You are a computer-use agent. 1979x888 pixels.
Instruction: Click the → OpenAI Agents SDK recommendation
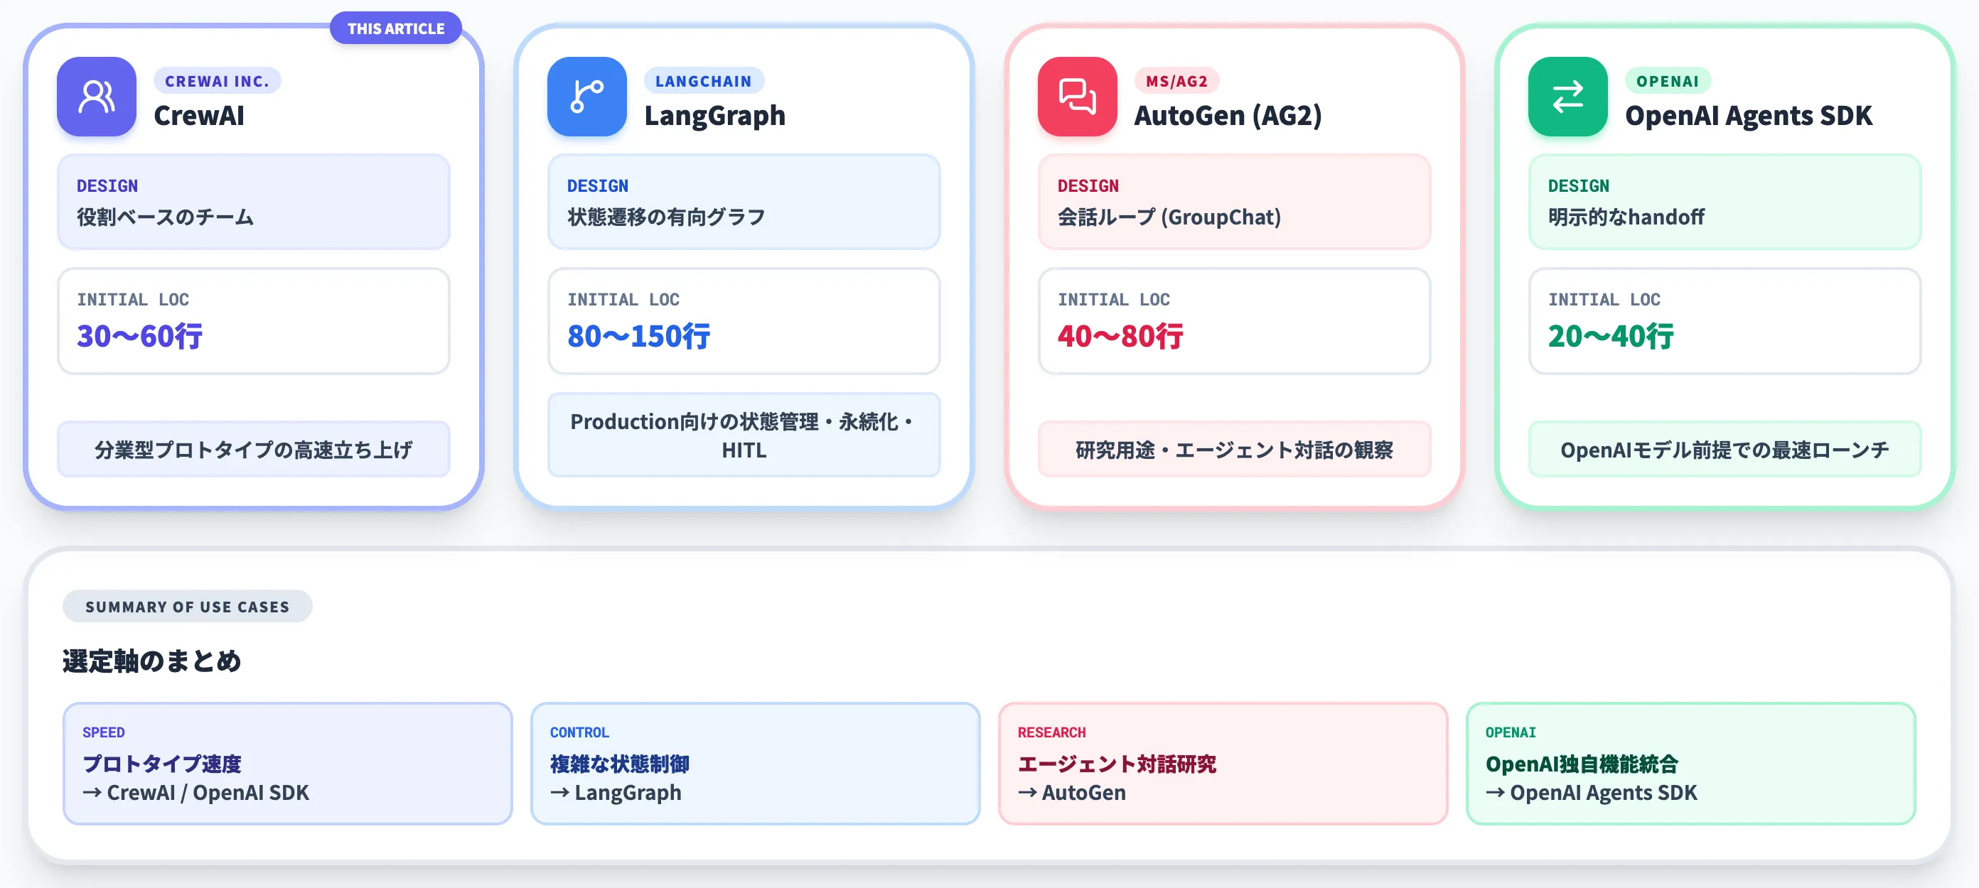click(x=1591, y=793)
